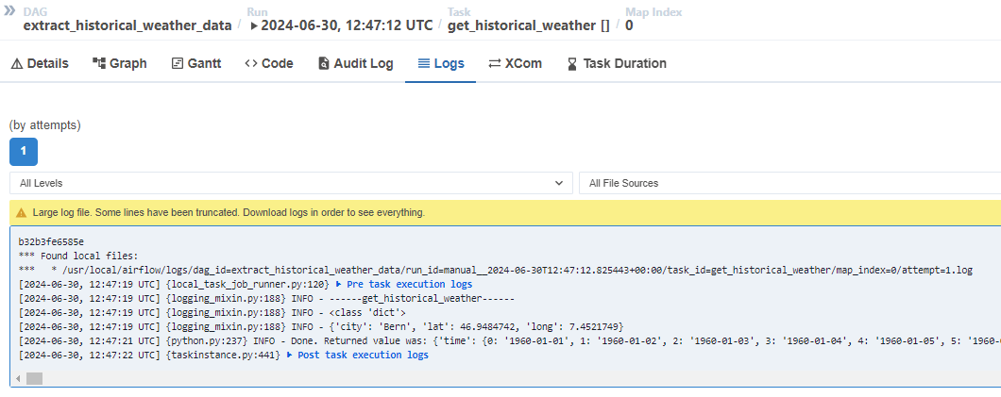Open the All Levels dropdown

(x=291, y=183)
